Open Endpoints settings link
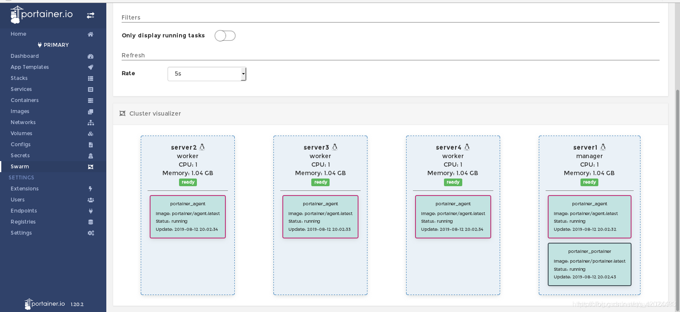The image size is (680, 312). [x=24, y=211]
